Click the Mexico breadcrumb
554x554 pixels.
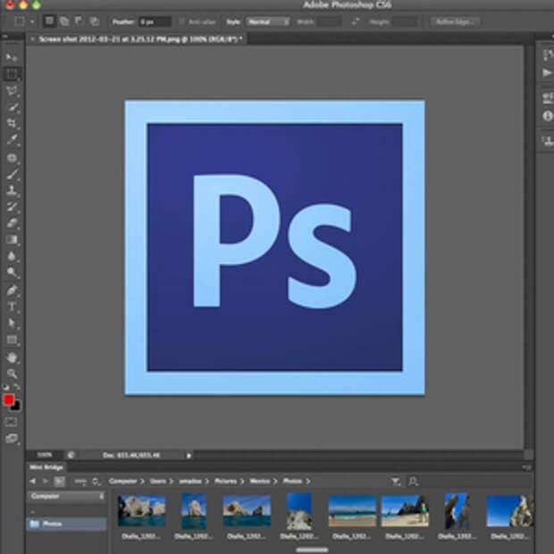coord(260,482)
